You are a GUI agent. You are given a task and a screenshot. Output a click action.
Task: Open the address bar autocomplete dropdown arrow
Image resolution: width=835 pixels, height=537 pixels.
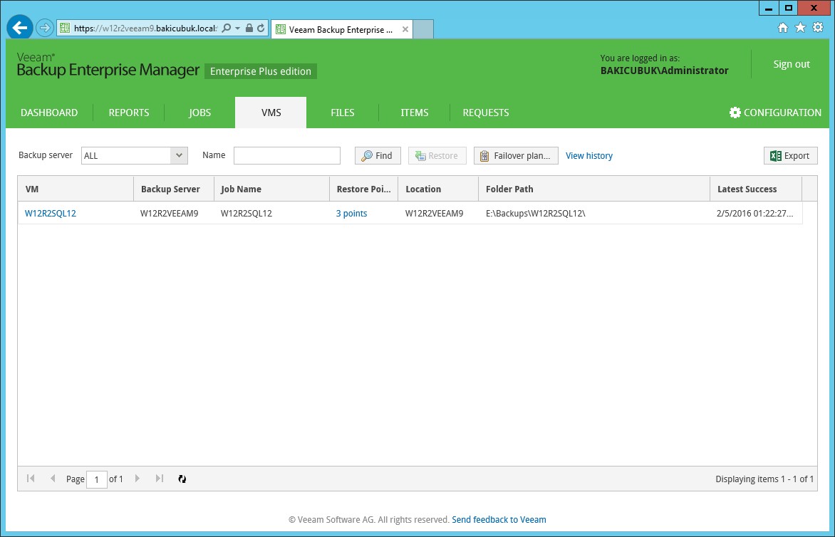coord(237,28)
